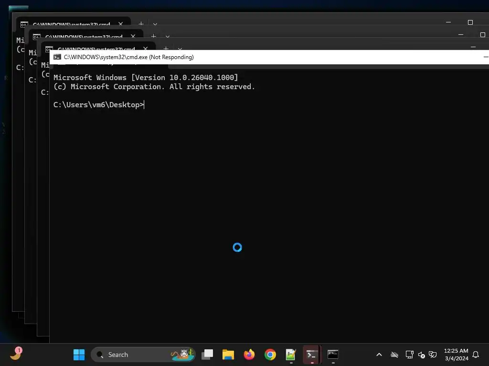Click the "Microsoft Windows [Version 10.0.26040.1000]" line
Screen dimensions: 489x366
coord(146,78)
